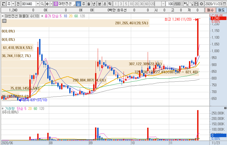
Task: Click the small square before 거래량
Action: tap(3, 108)
